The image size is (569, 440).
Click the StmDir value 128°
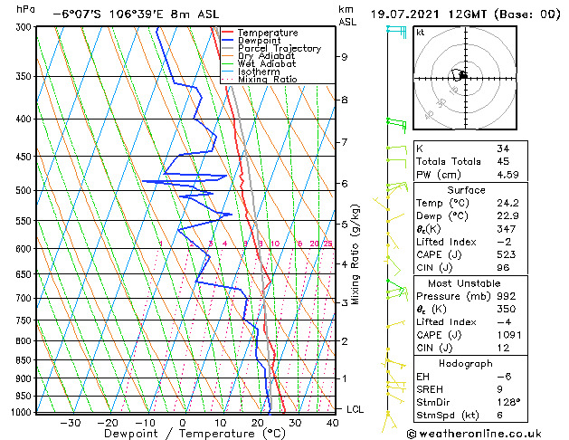[x=508, y=402]
